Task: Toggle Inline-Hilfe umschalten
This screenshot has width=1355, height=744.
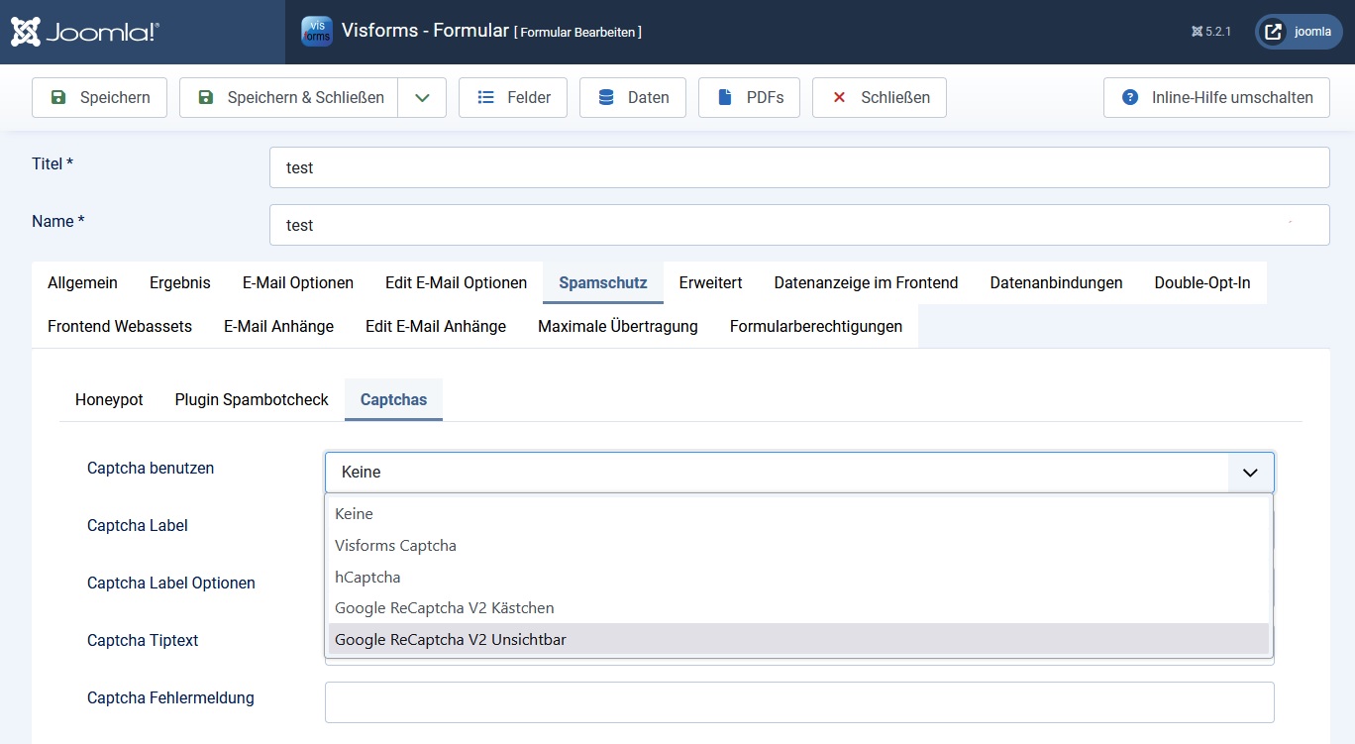Action: pyautogui.click(x=1216, y=97)
